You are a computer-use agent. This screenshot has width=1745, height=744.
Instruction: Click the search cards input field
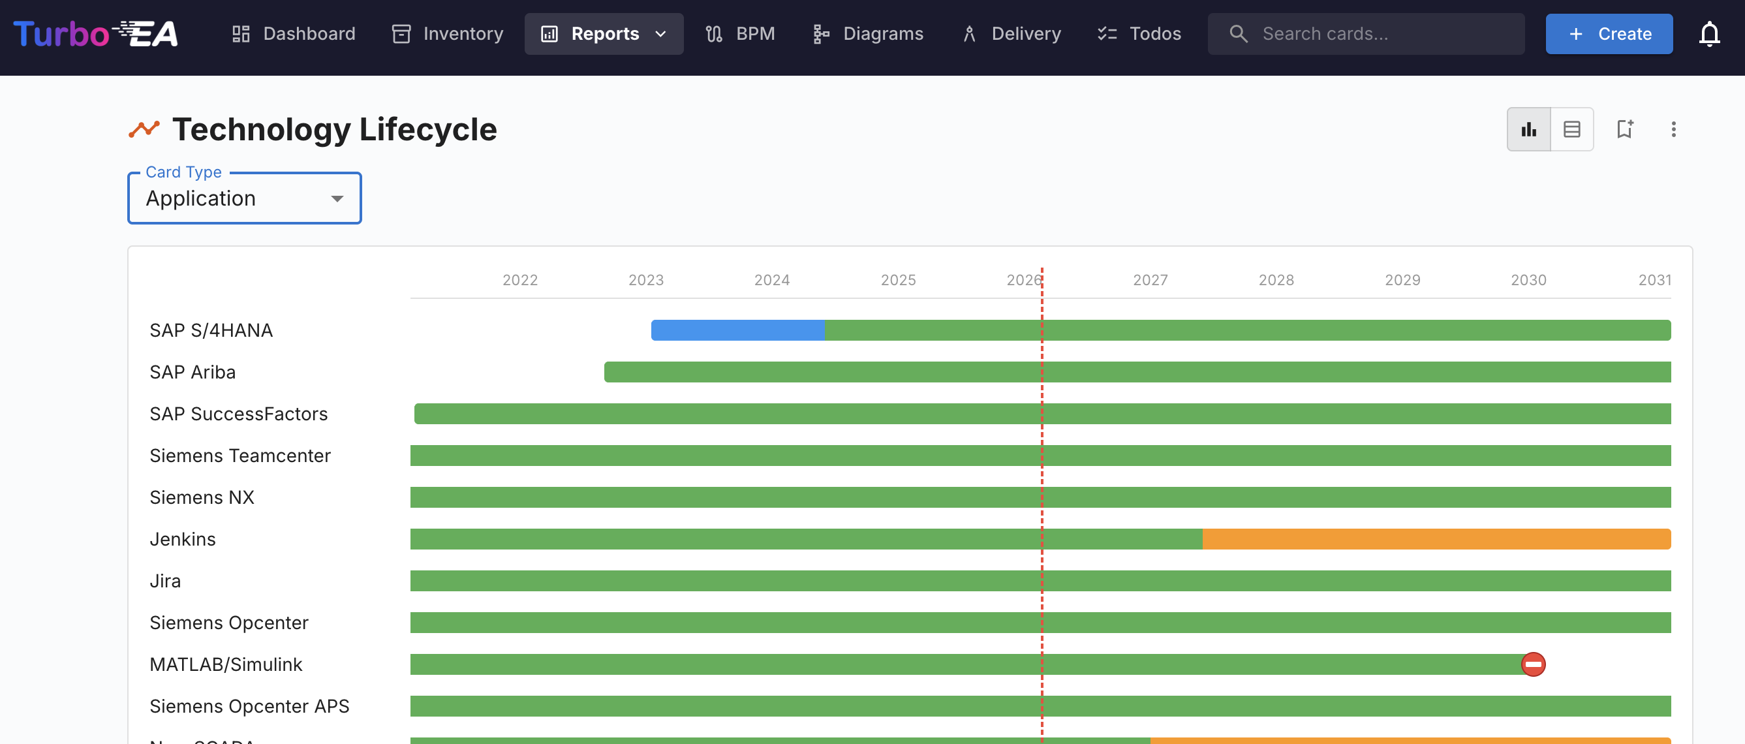coord(1365,33)
